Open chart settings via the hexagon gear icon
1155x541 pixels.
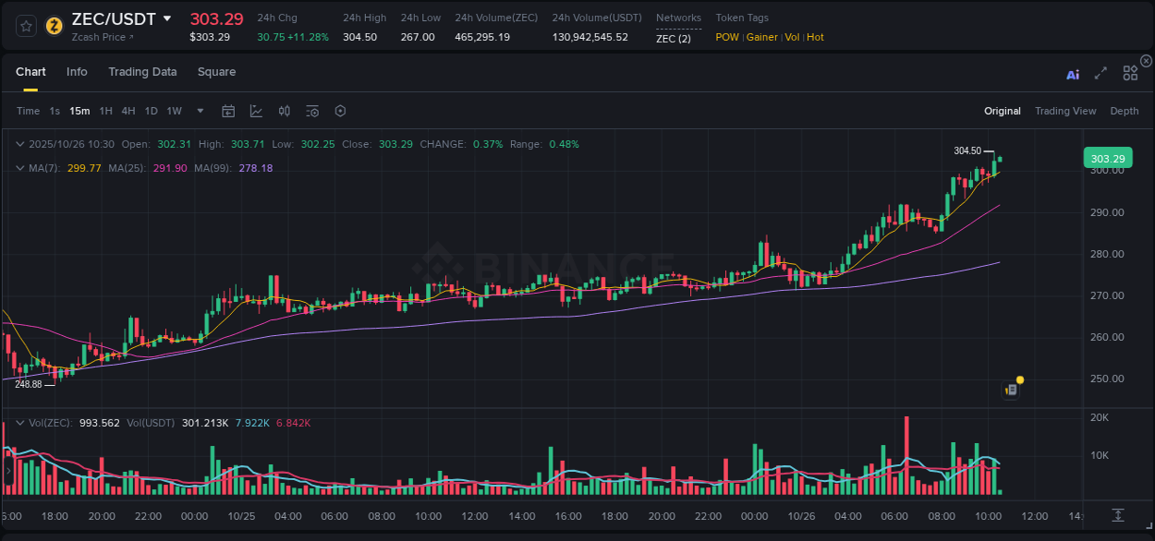340,111
